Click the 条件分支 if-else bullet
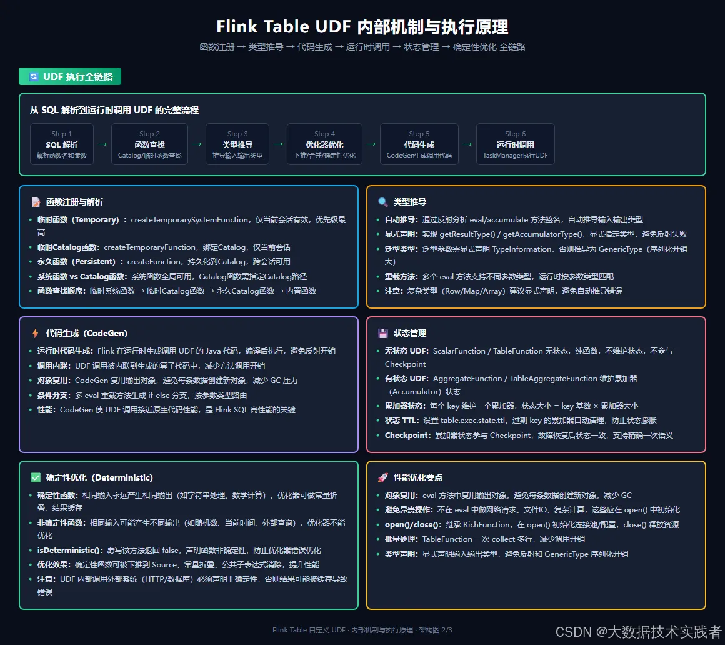Image resolution: width=725 pixels, height=645 pixels. pyautogui.click(x=142, y=396)
